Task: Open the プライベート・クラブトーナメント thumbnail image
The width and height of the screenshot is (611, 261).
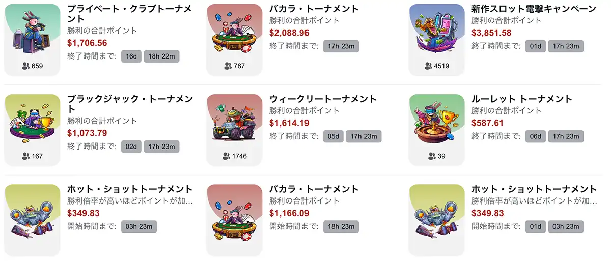Action: click(32, 32)
